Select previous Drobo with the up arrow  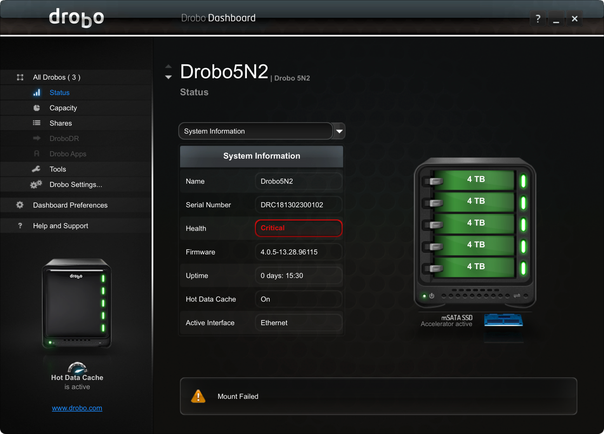(168, 67)
